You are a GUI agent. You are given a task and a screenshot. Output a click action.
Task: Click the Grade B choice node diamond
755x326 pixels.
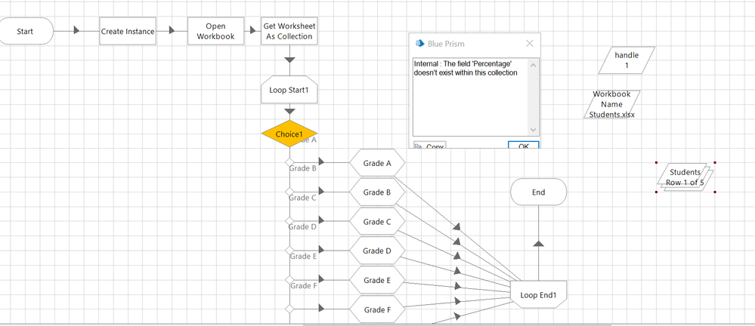pyautogui.click(x=289, y=192)
